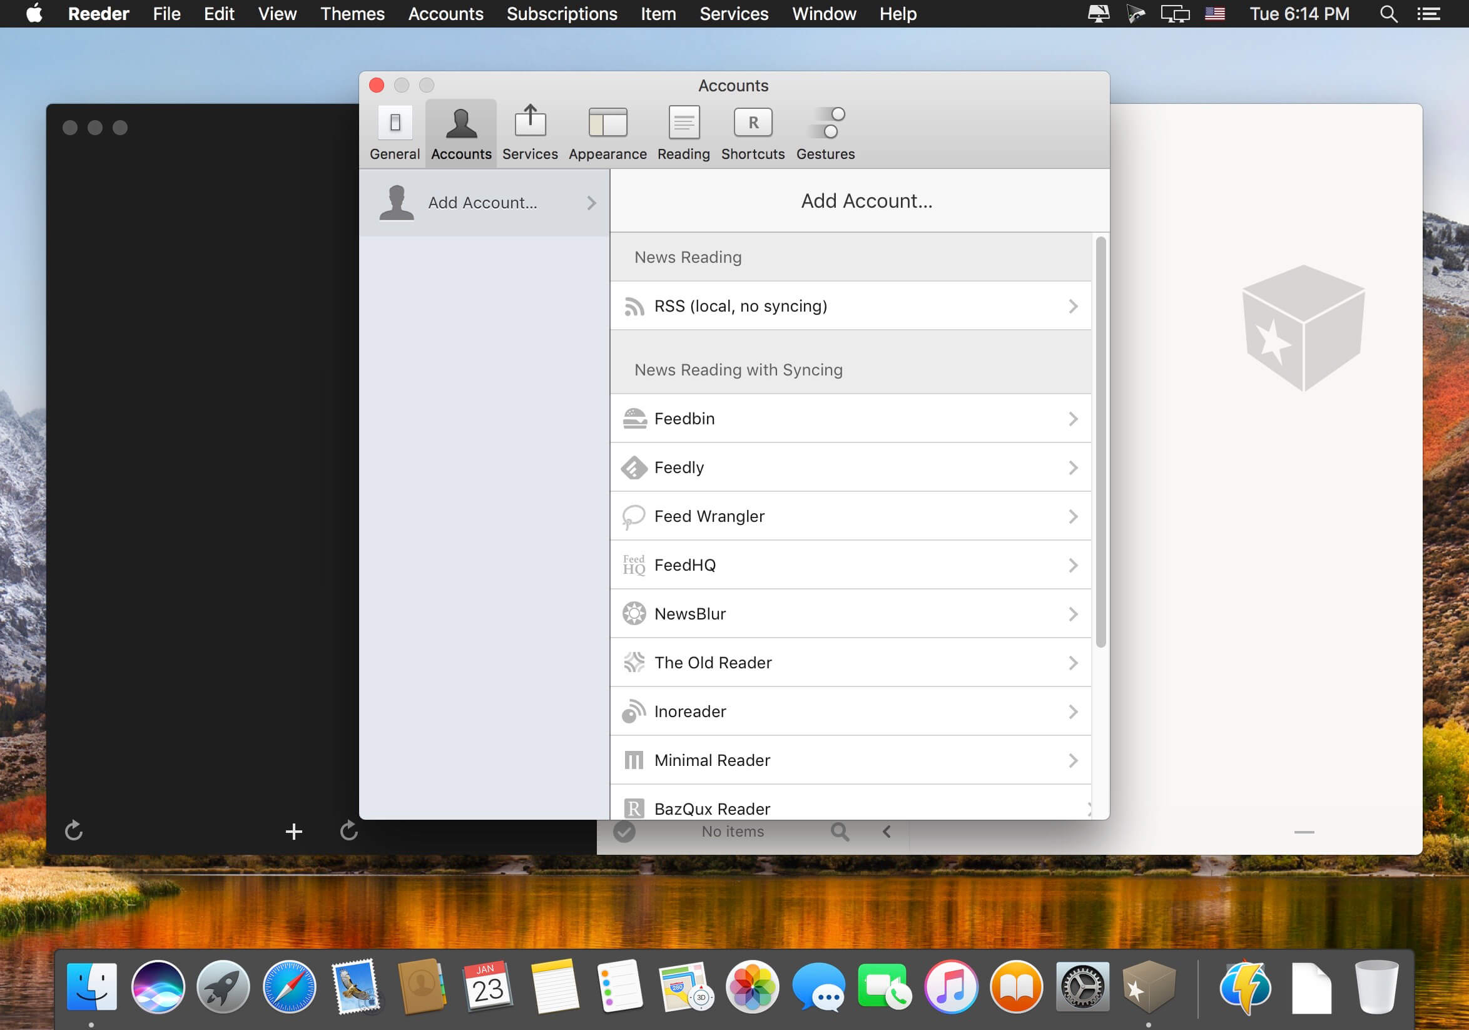Viewport: 1469px width, 1030px height.
Task: Click the refresh icon right of plus button
Action: point(348,831)
